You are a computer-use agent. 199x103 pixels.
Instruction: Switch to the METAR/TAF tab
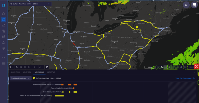pyautogui.click(x=51, y=72)
